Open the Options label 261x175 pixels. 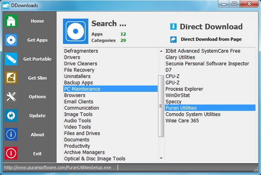[x=37, y=97]
